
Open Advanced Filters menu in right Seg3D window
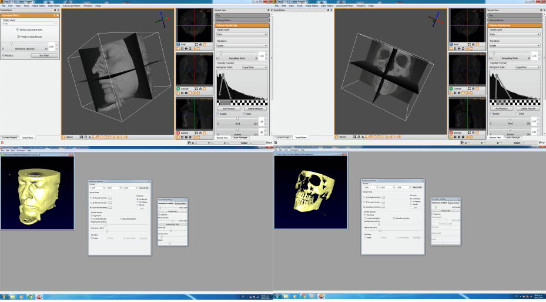[344, 6]
